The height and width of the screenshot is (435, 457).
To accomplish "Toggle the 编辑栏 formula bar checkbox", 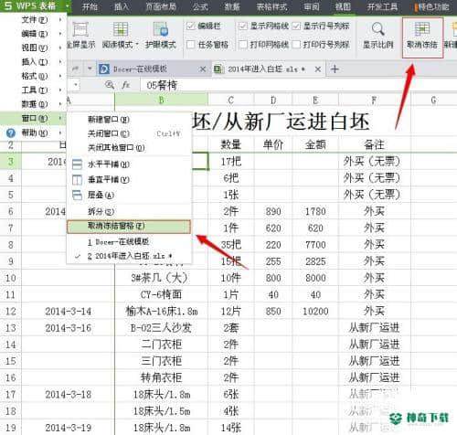I will pos(191,27).
